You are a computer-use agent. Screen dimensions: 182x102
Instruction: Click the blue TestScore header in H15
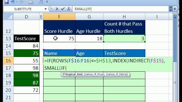124,53
